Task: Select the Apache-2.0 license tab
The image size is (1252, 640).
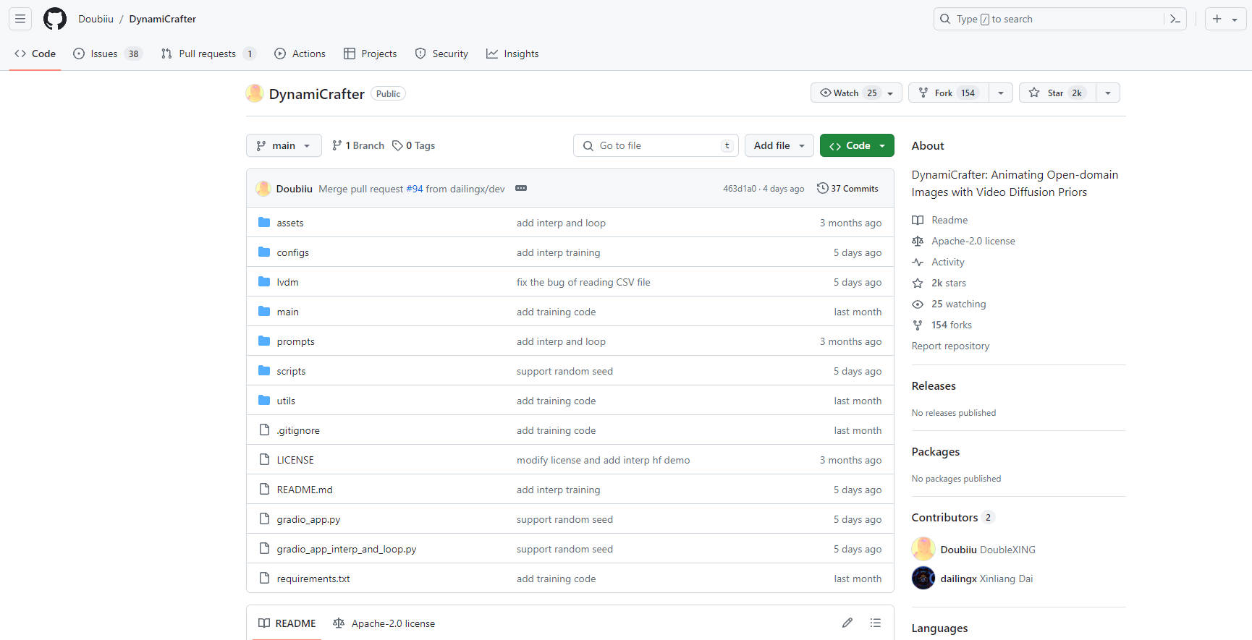Action: tap(384, 623)
